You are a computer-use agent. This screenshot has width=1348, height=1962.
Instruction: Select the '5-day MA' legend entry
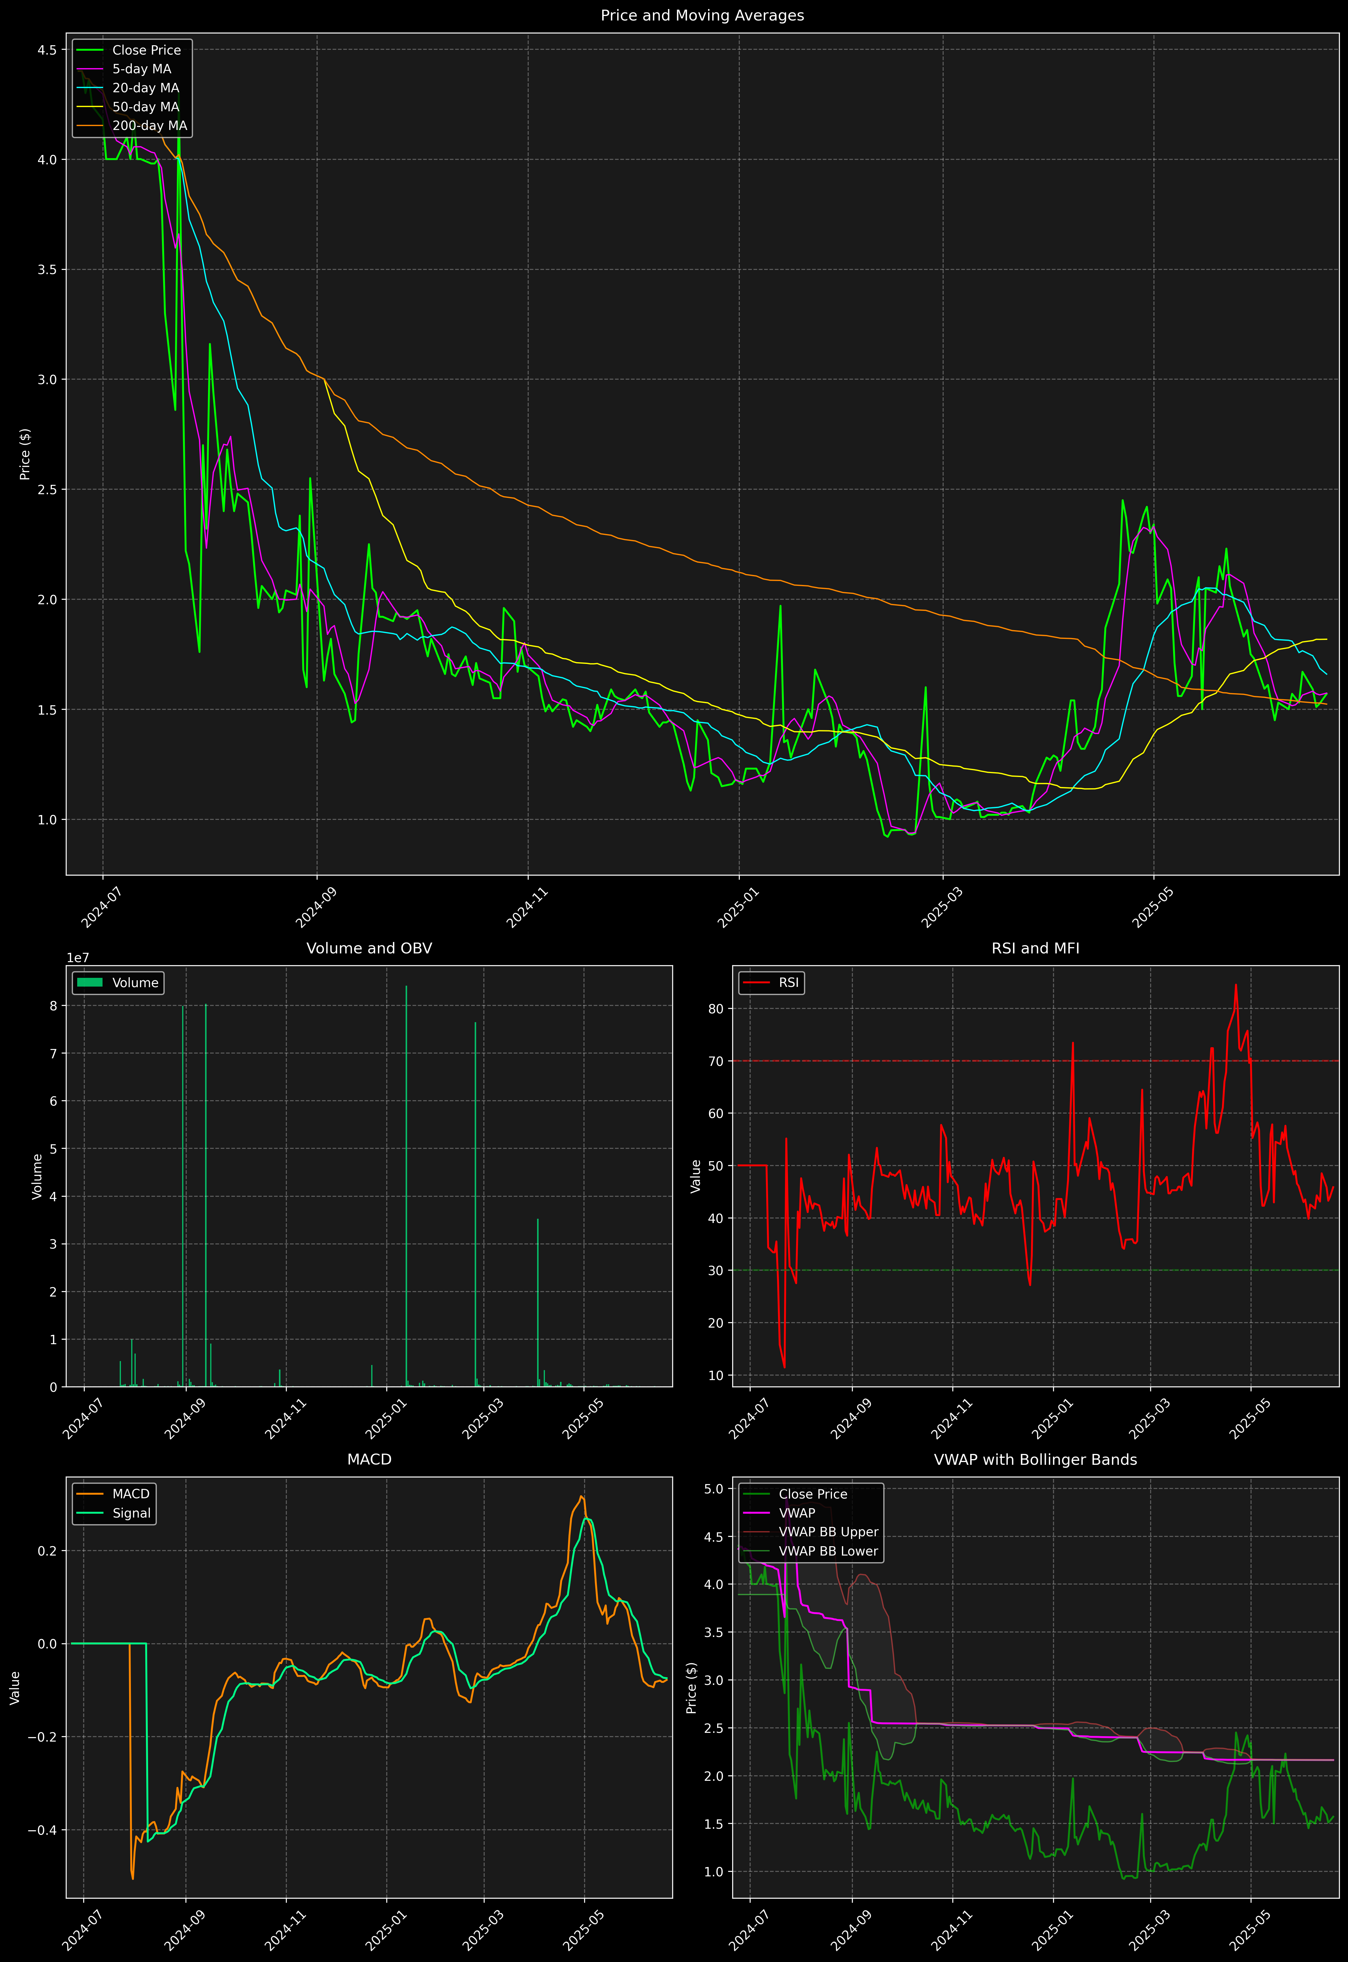pyautogui.click(x=125, y=69)
